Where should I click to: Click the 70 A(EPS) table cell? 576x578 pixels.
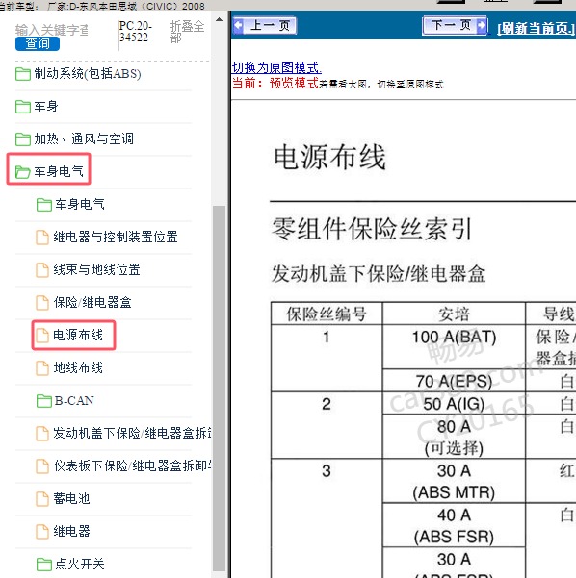455,381
